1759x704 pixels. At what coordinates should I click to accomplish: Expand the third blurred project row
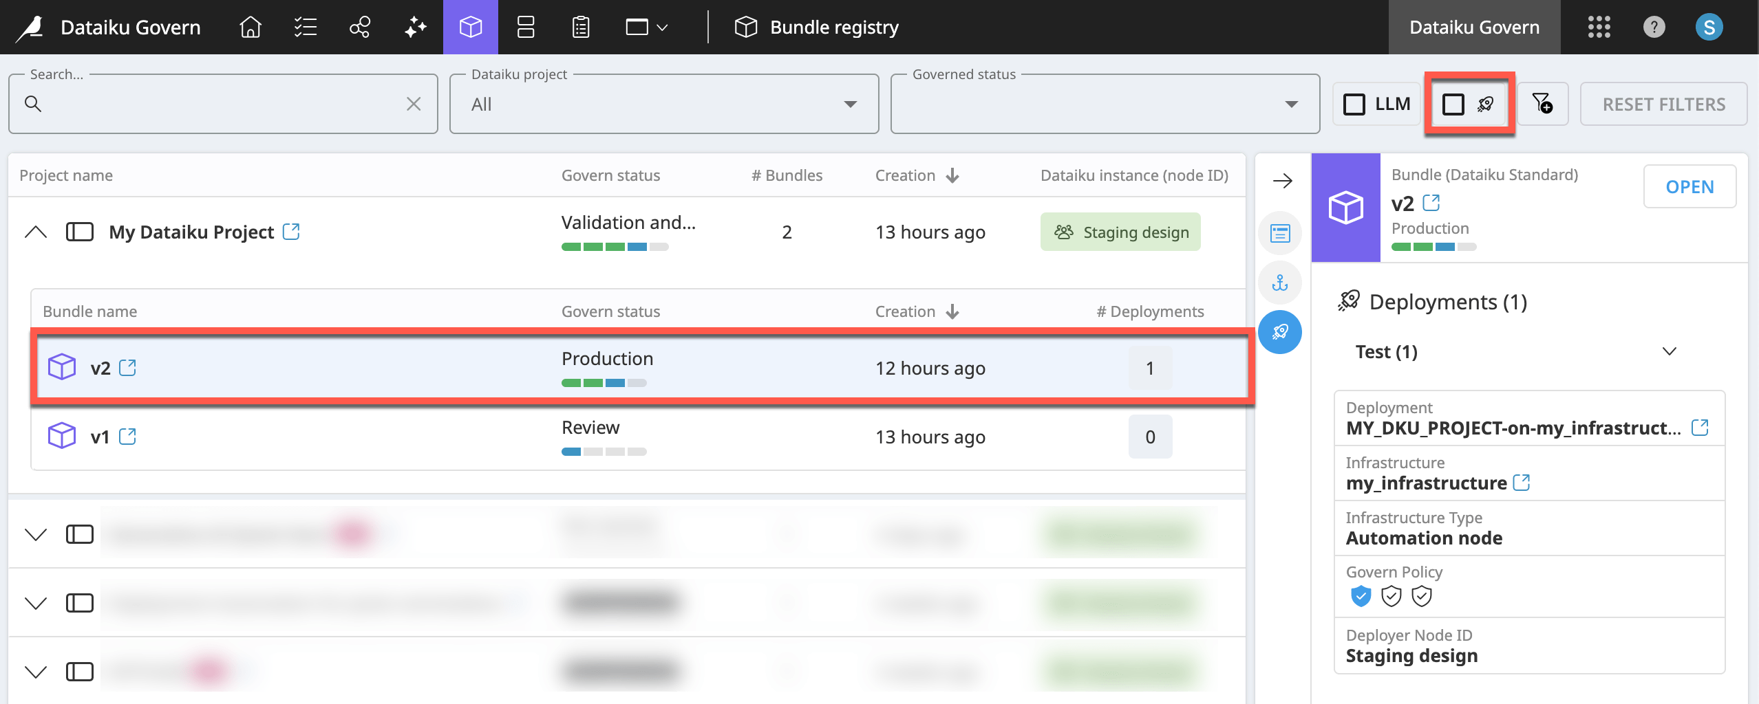36,672
